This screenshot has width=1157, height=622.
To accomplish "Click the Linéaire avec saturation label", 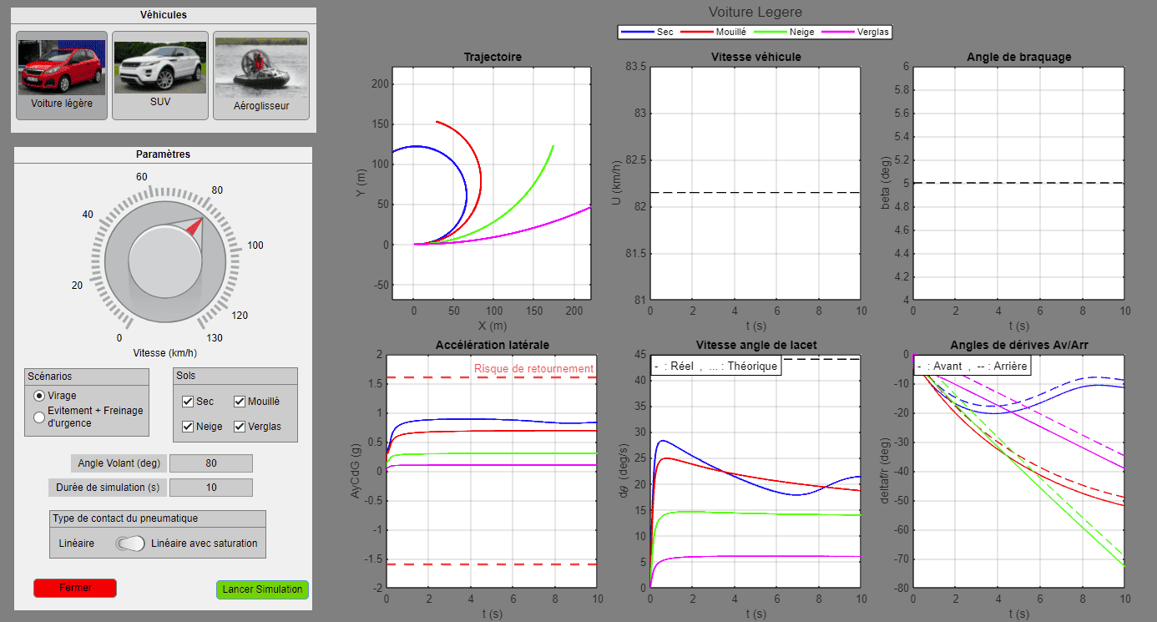I will [x=205, y=544].
